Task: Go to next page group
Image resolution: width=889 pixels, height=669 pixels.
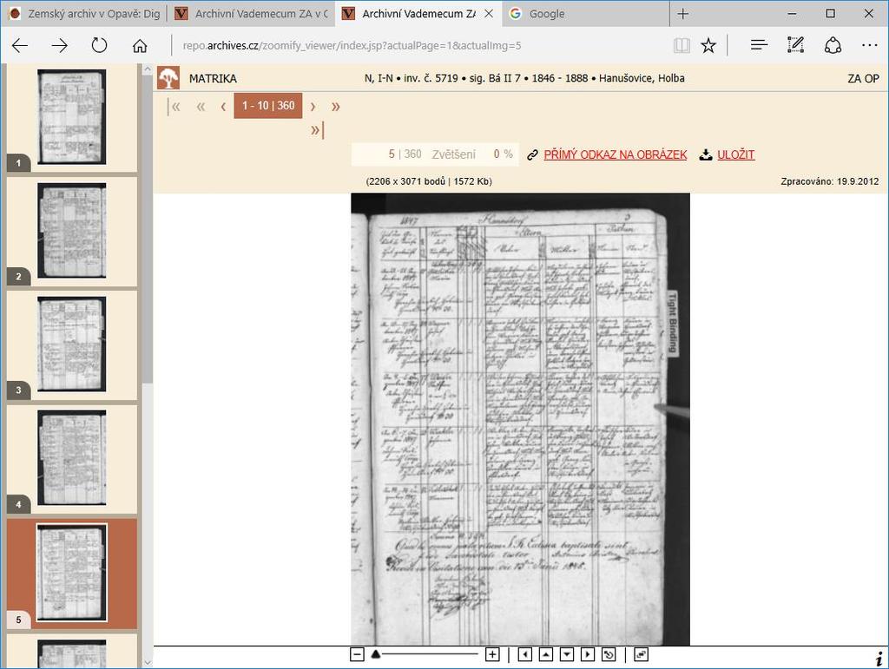Action: (x=313, y=107)
